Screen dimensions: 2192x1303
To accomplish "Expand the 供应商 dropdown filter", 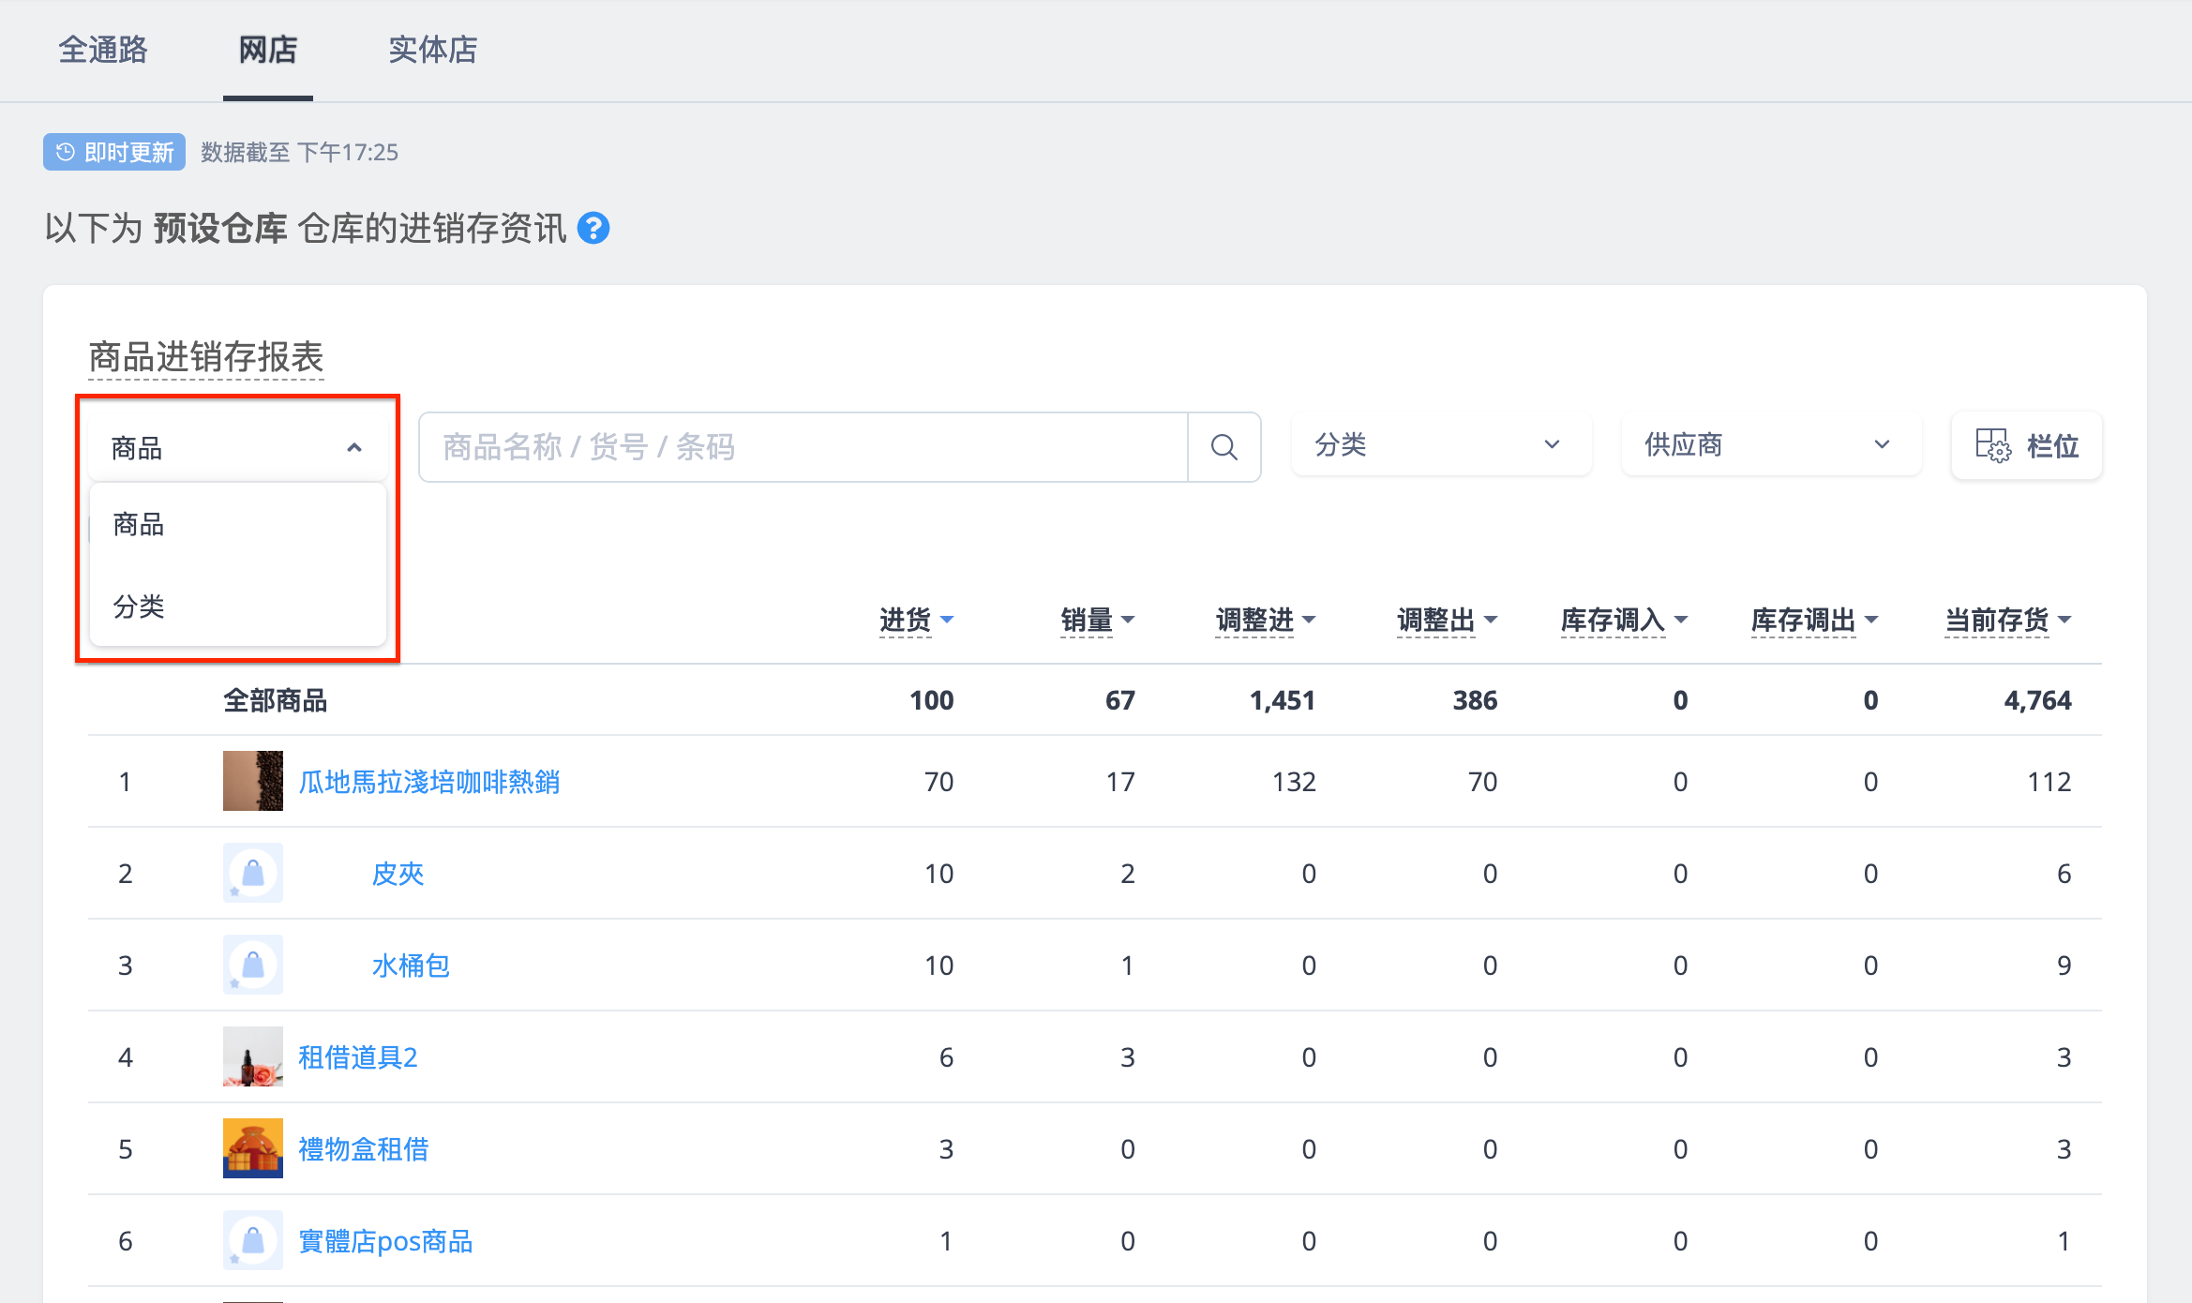I will (1771, 444).
